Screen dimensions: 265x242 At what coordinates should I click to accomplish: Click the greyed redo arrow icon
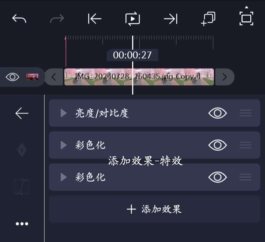57,18
